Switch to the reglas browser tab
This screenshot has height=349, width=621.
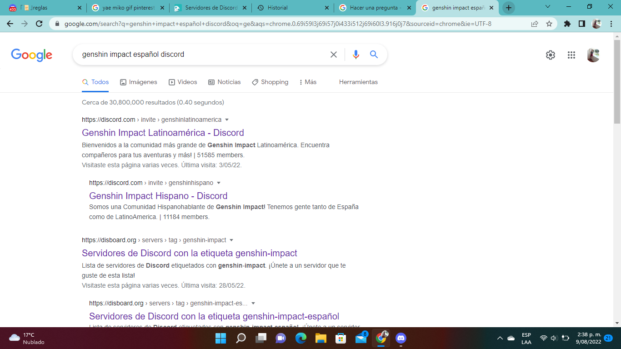pos(45,8)
